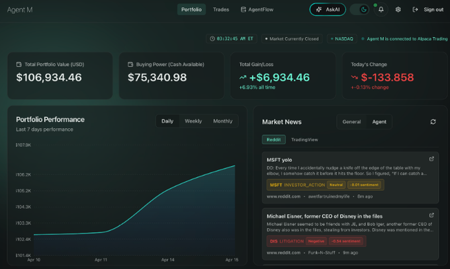Open the settings gear icon

click(398, 9)
